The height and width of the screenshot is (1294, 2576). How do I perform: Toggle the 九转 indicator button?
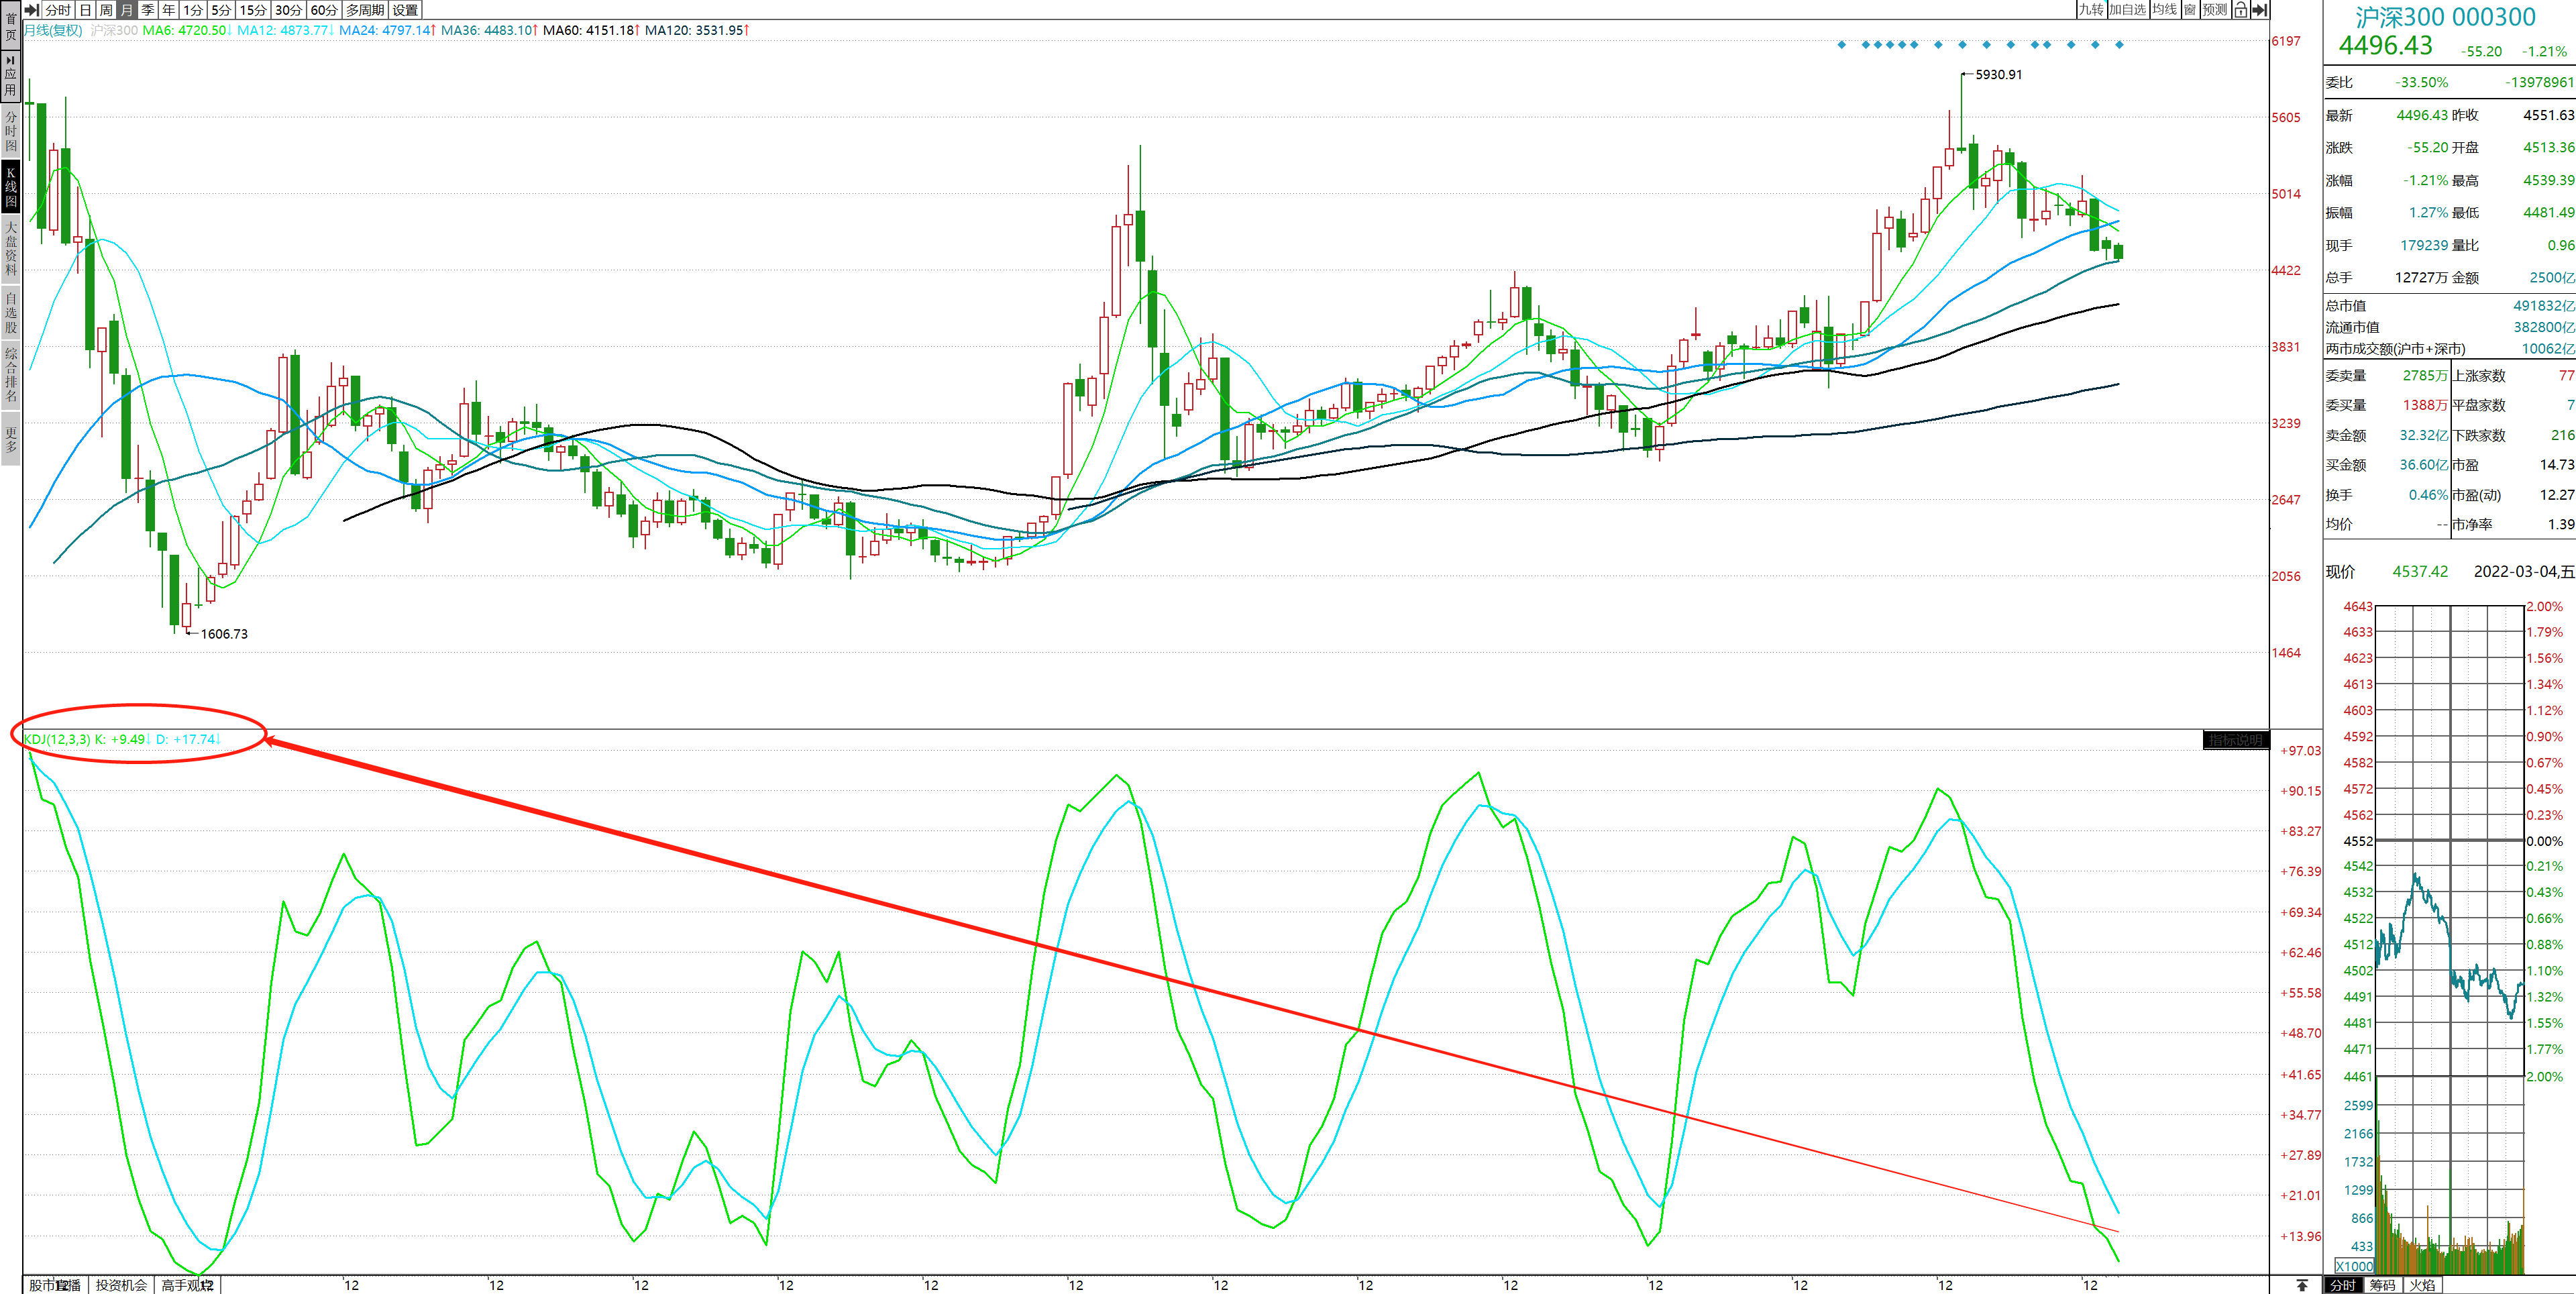pos(2091,10)
